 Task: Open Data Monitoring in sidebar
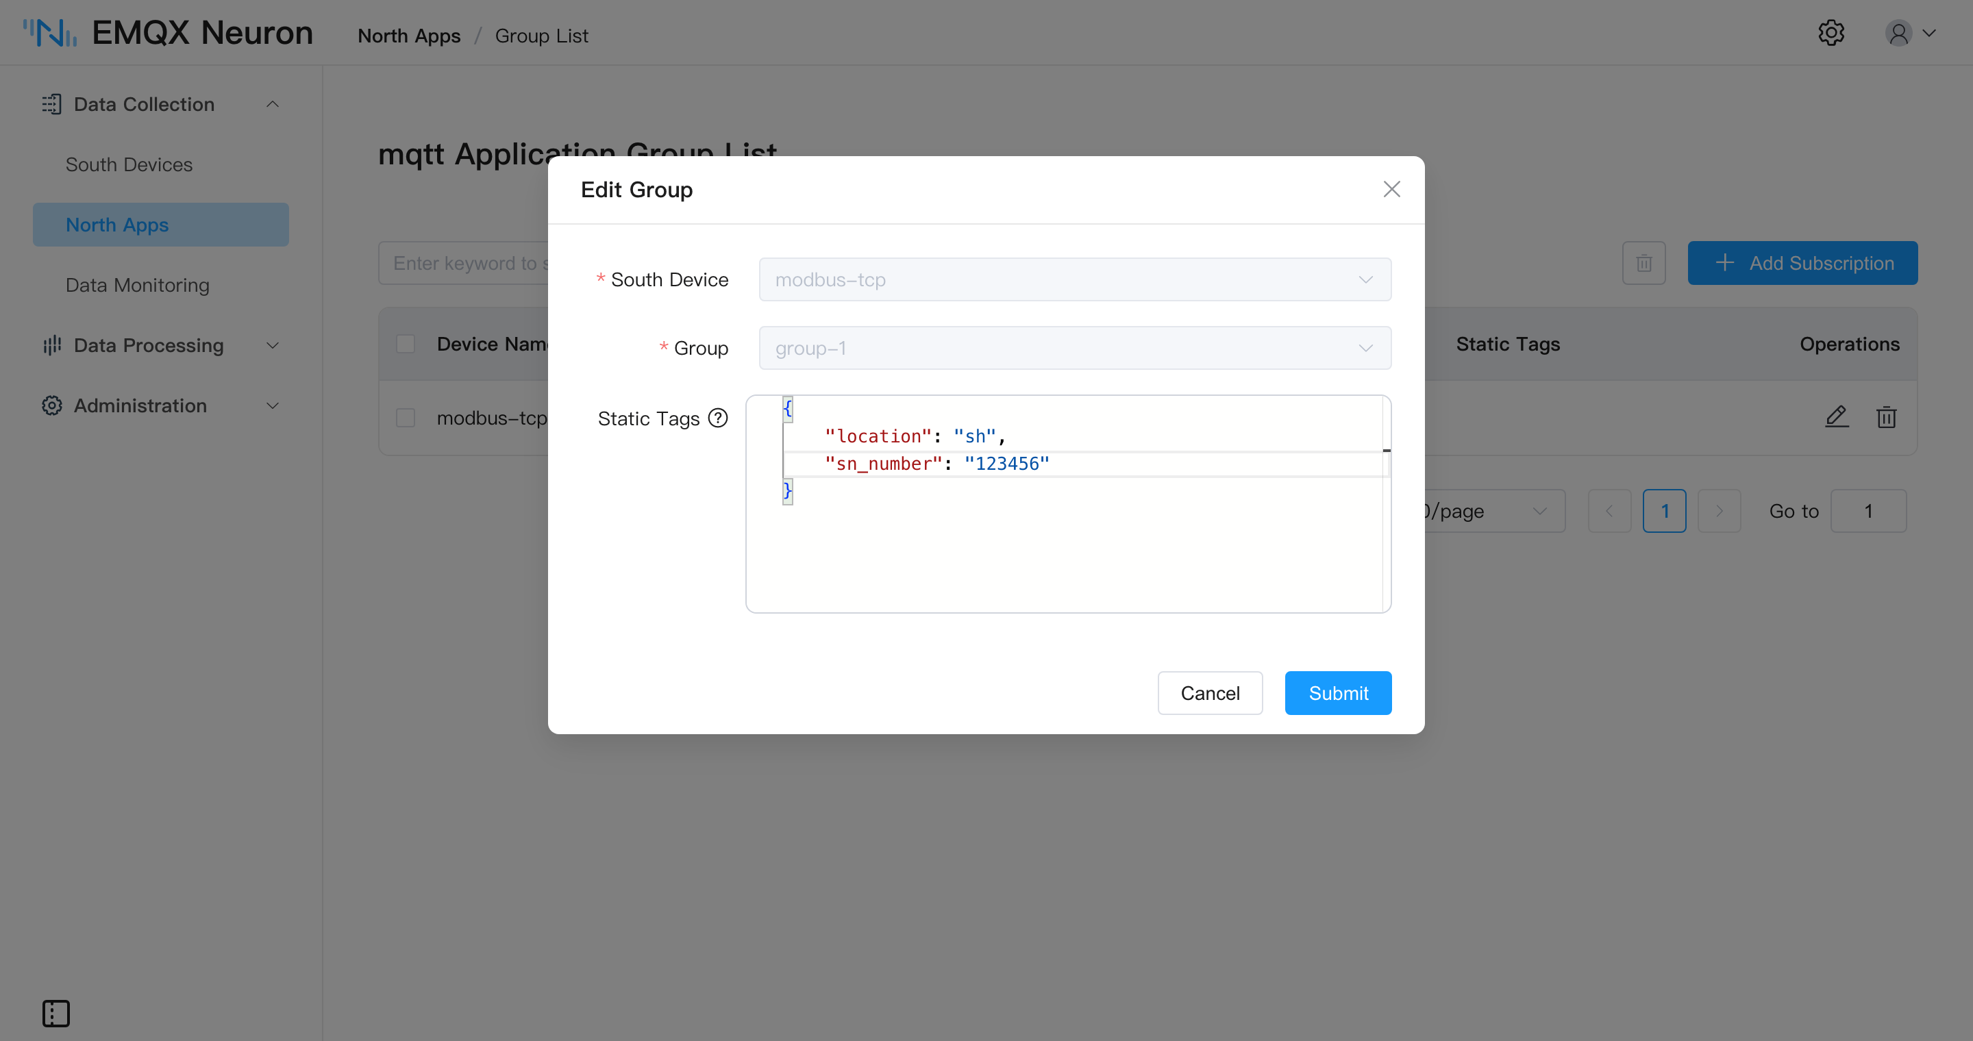[x=137, y=285]
